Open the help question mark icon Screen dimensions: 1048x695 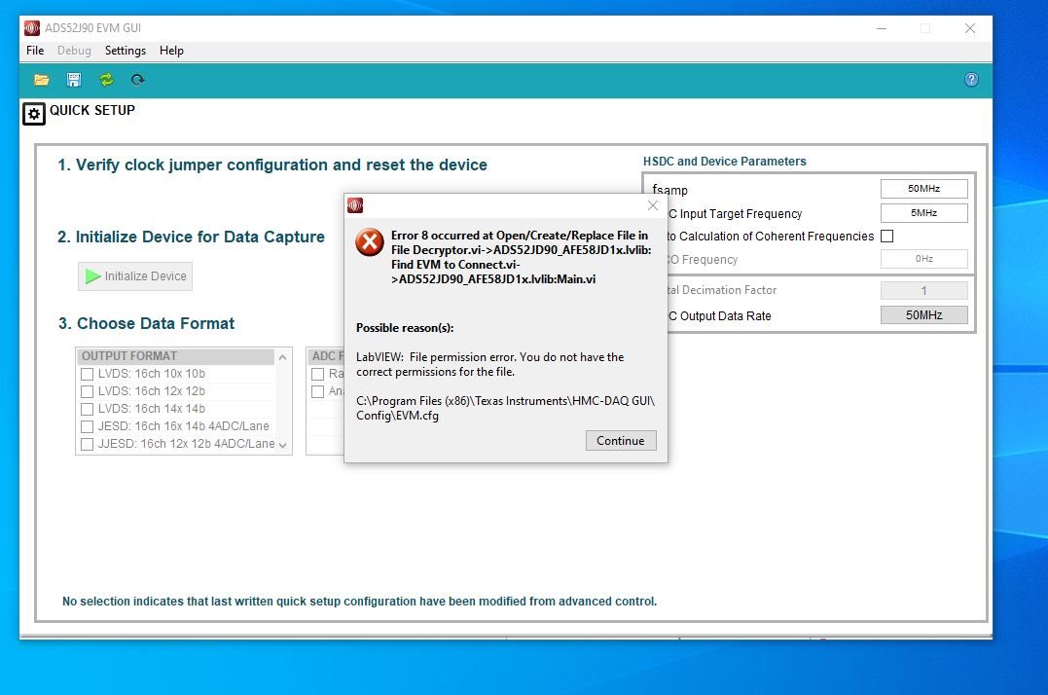(971, 80)
